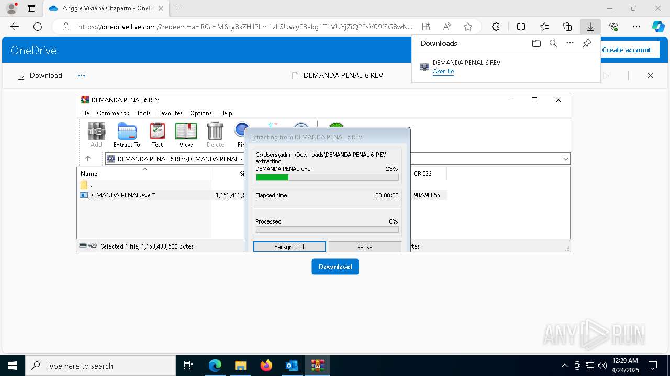
Task: Open the Tools menu
Action: [x=143, y=113]
